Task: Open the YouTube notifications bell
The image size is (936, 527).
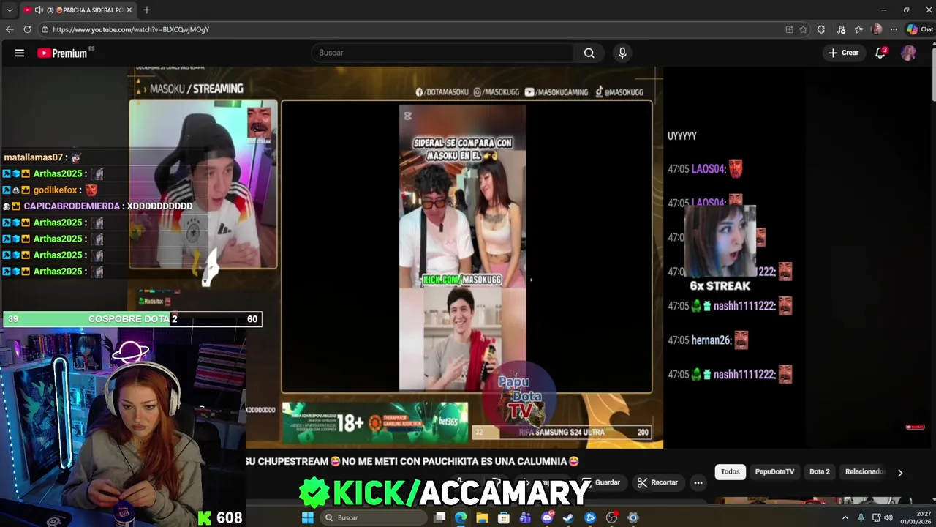Action: [x=880, y=53]
